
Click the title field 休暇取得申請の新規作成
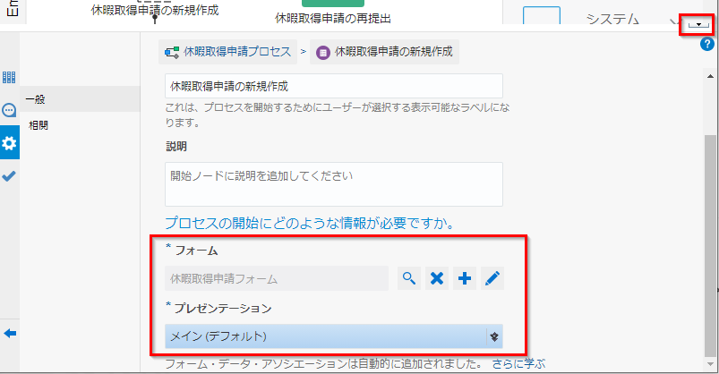[334, 86]
